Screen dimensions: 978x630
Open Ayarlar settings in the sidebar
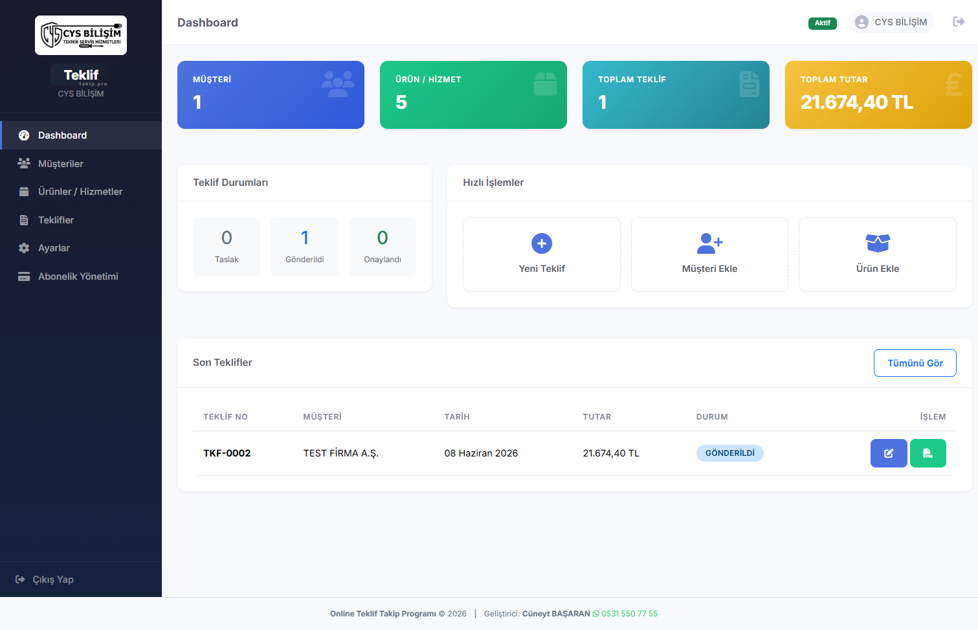click(x=81, y=248)
